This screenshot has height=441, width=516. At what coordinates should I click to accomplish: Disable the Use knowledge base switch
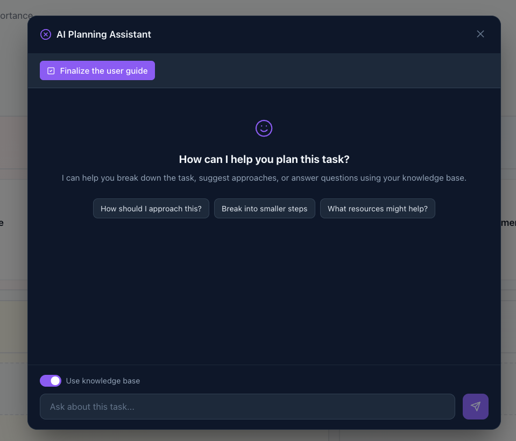pos(51,381)
